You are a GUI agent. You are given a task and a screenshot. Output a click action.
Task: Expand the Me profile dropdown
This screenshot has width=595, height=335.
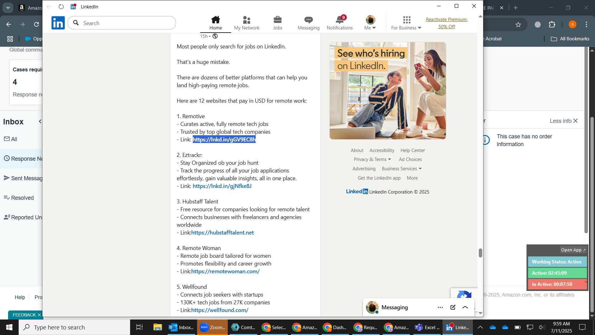pyautogui.click(x=370, y=23)
